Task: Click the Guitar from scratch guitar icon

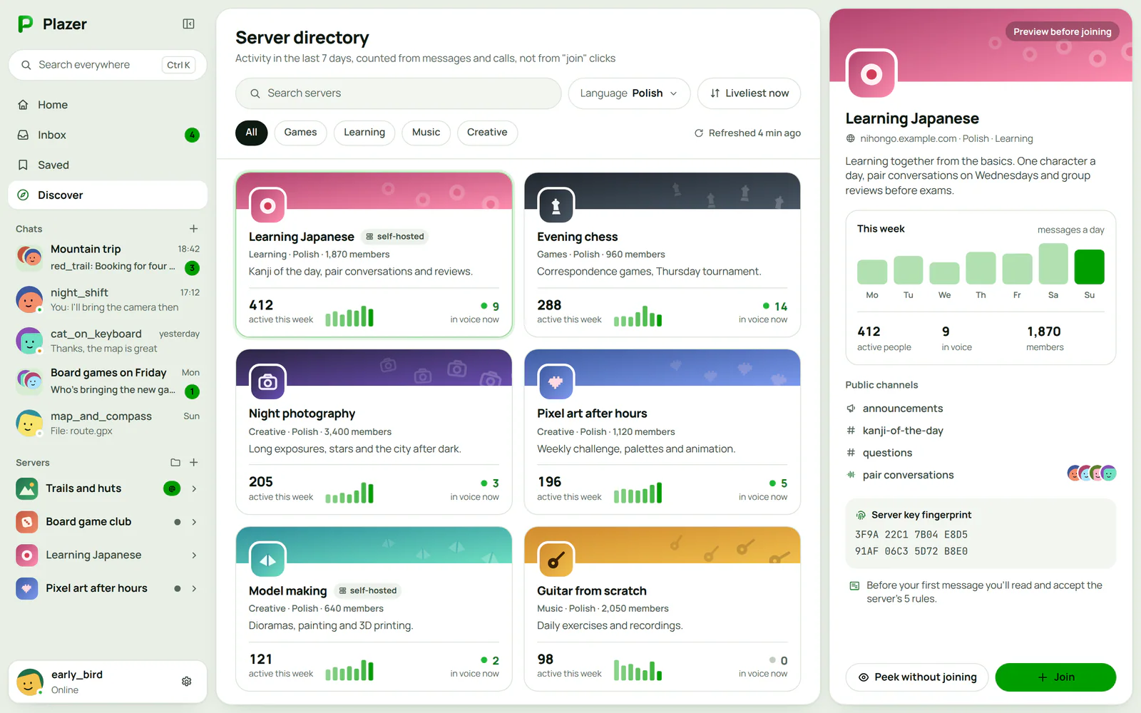Action: point(556,560)
